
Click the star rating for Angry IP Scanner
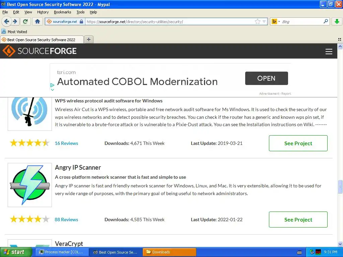pyautogui.click(x=30, y=219)
